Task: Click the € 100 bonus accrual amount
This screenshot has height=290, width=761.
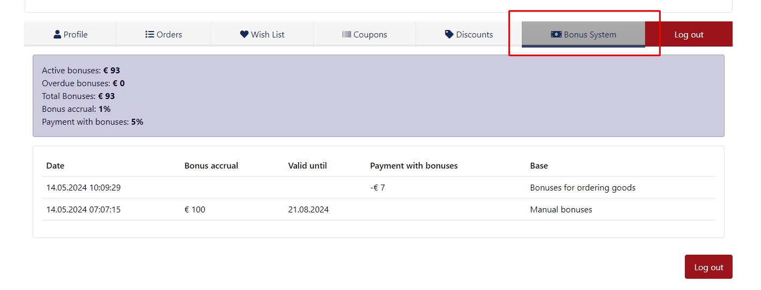Action: (x=195, y=210)
